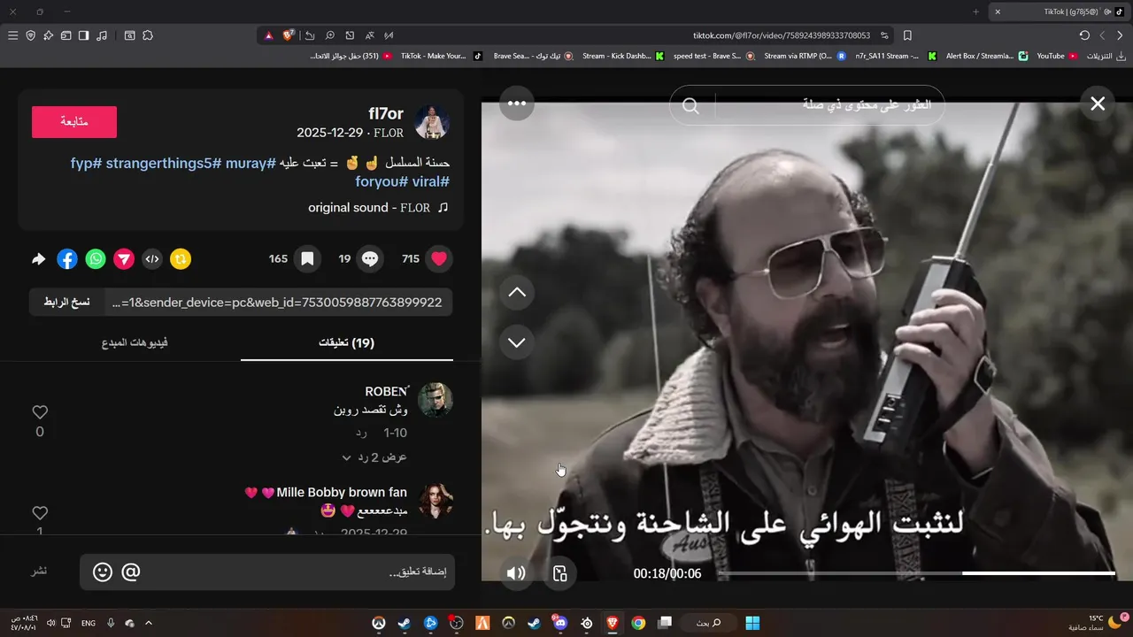Expand 2 replies under ROBEN's comment
Viewport: 1133px width, 637px height.
[374, 457]
